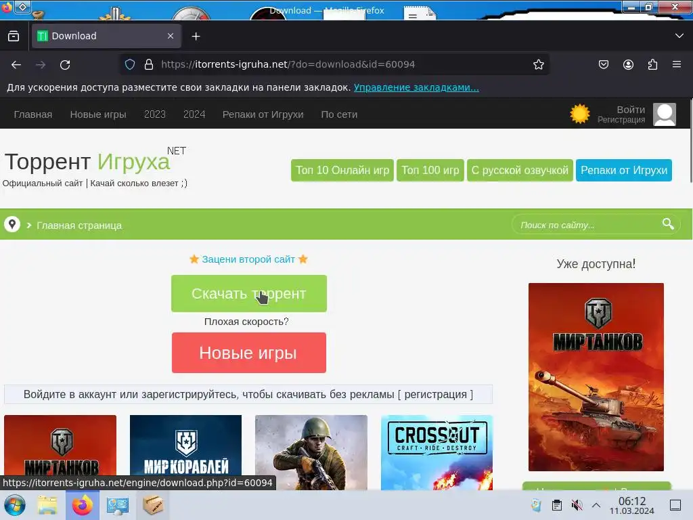This screenshot has height=520, width=693.
Task: Open the Crossout game thumbnail
Action: 437,452
